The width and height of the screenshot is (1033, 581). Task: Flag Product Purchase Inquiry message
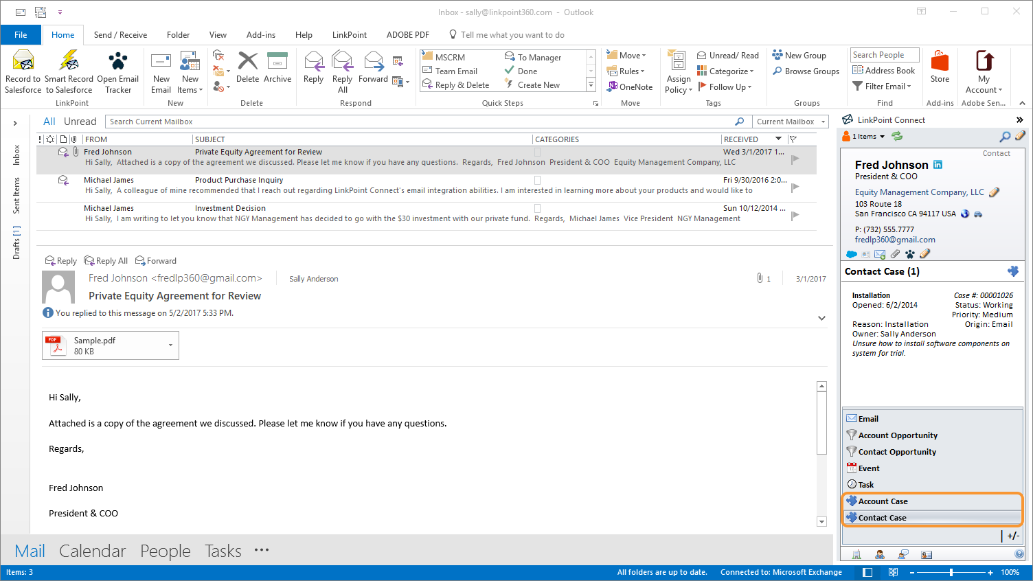click(x=795, y=187)
